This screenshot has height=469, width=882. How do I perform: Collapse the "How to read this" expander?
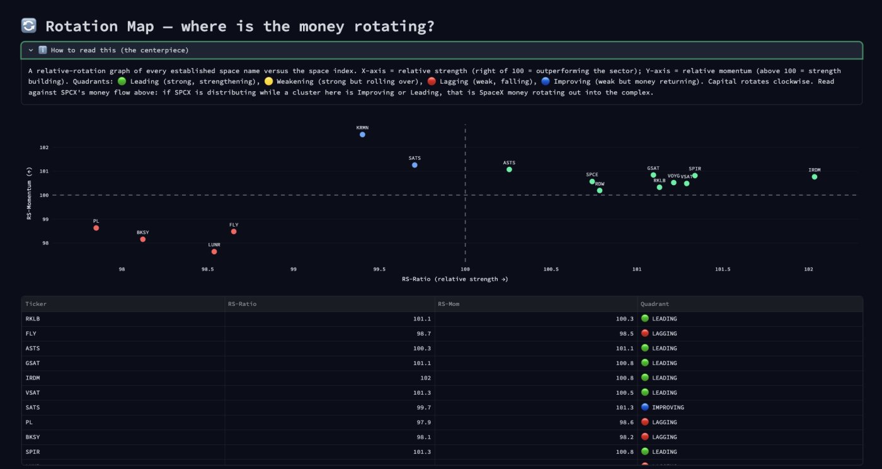click(x=441, y=50)
